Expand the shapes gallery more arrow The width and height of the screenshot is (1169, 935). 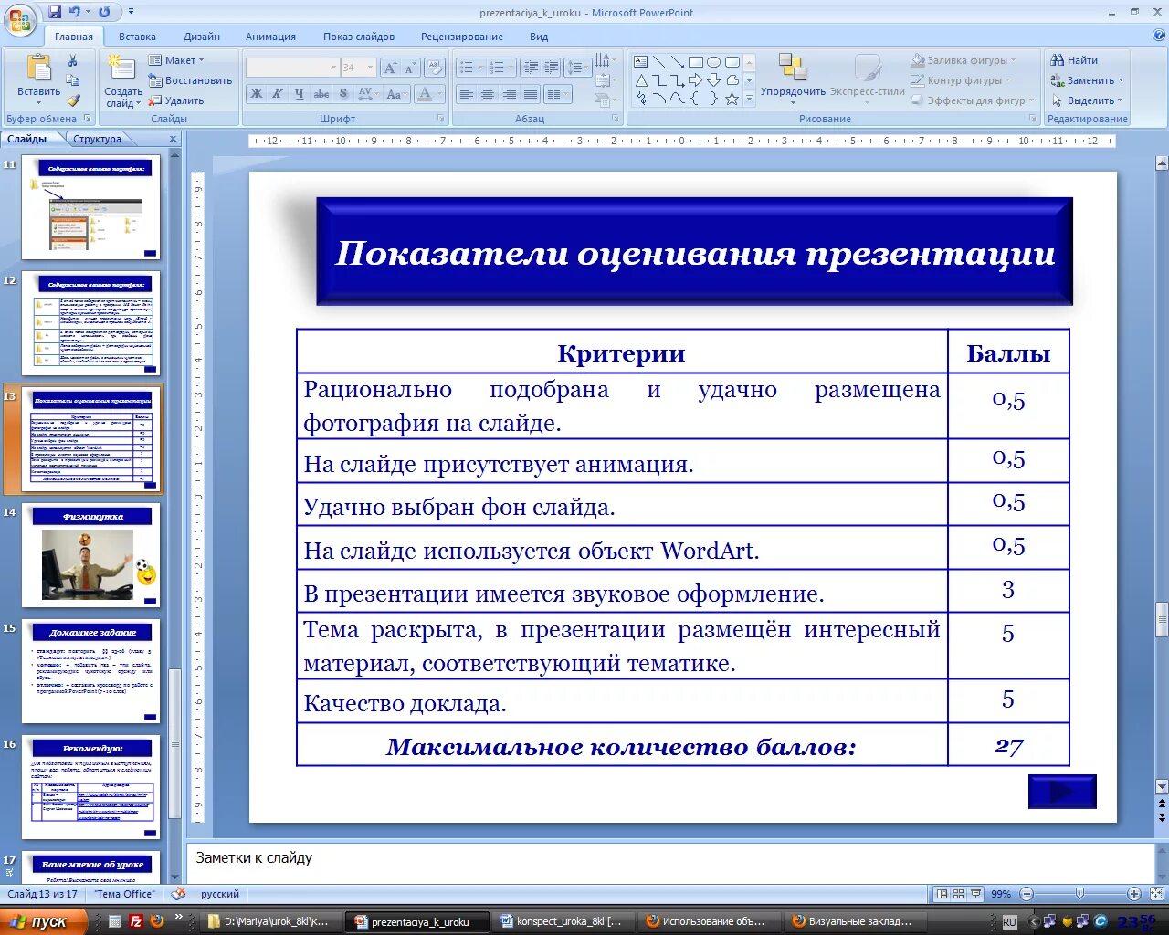[x=750, y=99]
